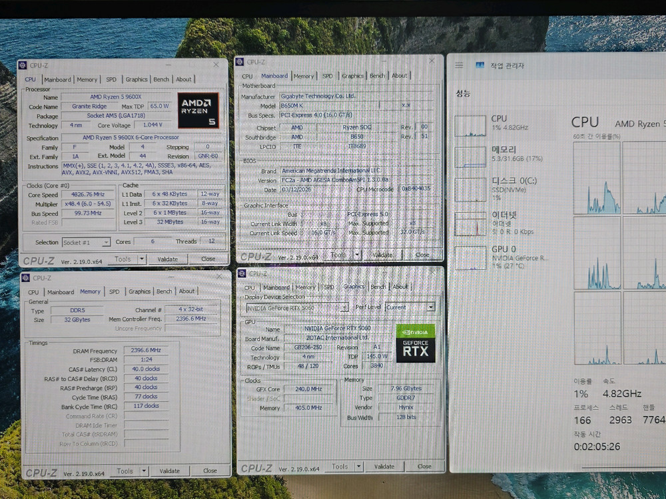Click the 7.96 GBytes memory size value

click(x=406, y=389)
